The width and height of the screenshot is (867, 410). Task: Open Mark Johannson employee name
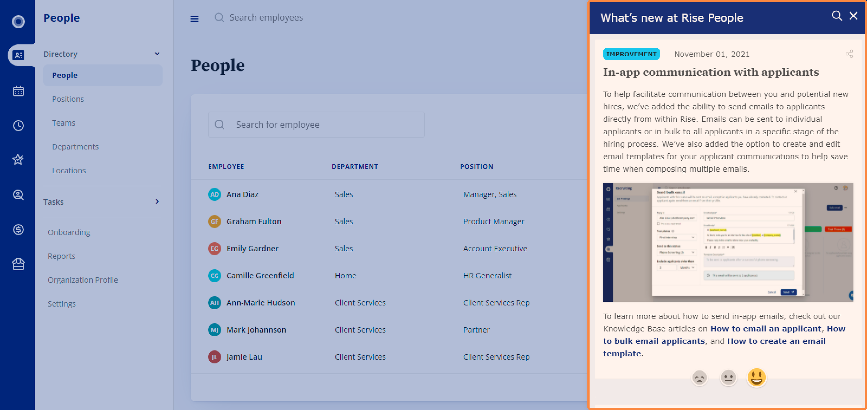point(256,330)
